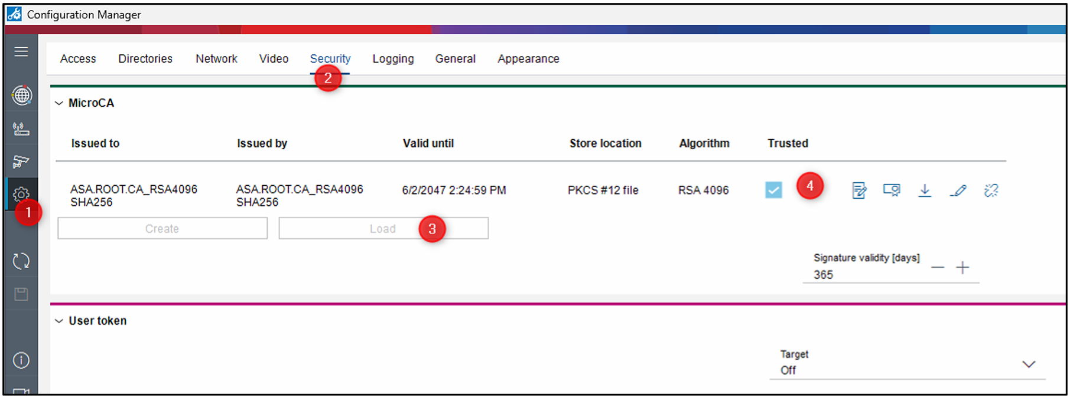Open the hamburger menu in the sidebar
The height and width of the screenshot is (398, 1070).
point(21,52)
